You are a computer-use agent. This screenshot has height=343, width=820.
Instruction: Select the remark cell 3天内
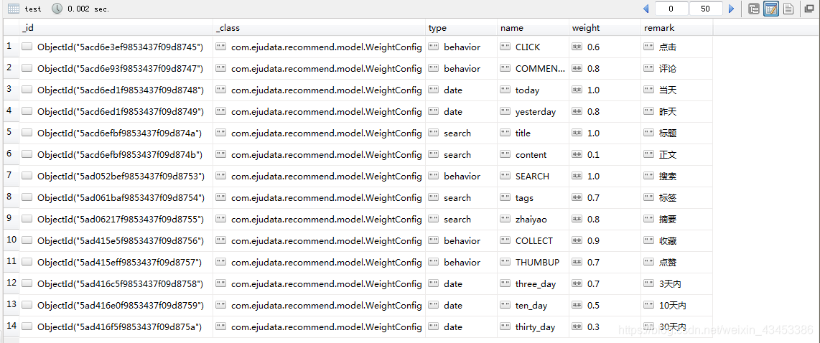tap(676, 284)
